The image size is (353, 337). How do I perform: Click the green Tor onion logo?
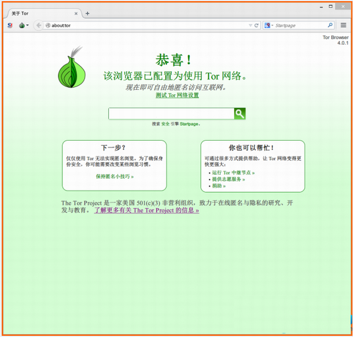pos(72,67)
